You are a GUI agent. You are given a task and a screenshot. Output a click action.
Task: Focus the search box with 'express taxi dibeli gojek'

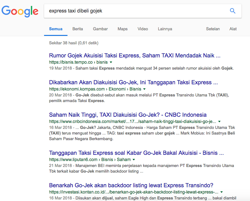(x=143, y=11)
